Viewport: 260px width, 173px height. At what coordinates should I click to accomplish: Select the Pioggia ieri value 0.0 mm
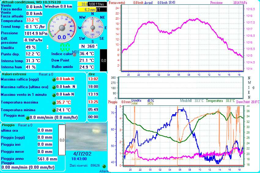pos(45,145)
